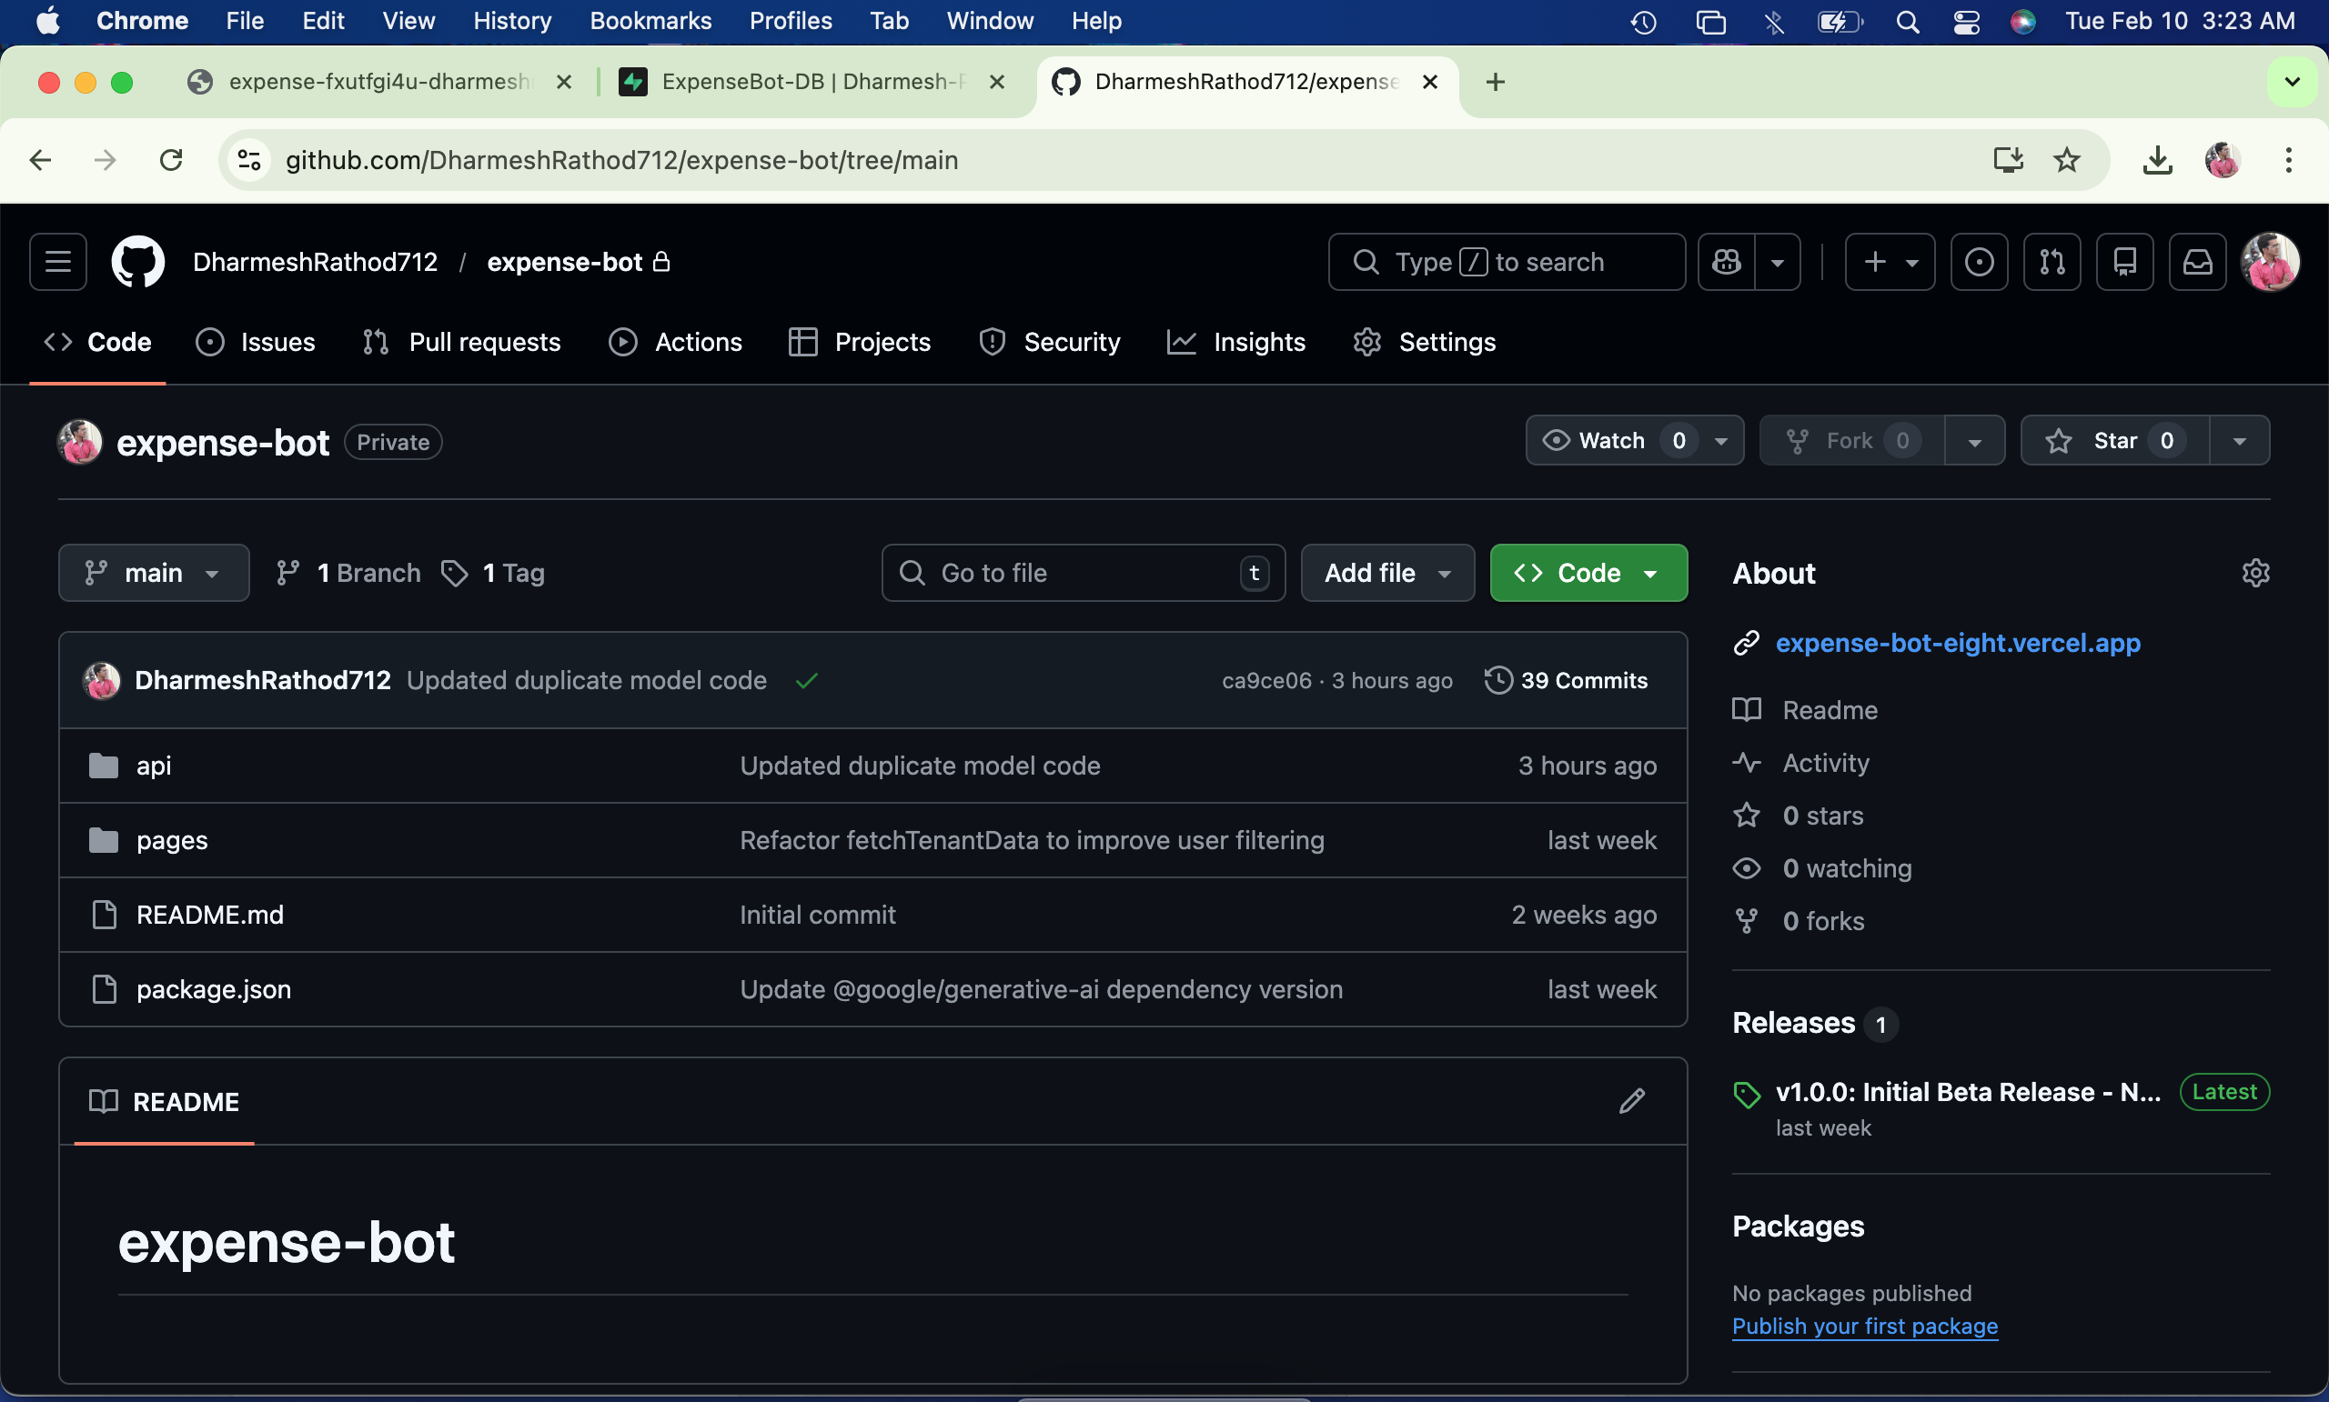Edit README with pencil icon

tap(1631, 1101)
